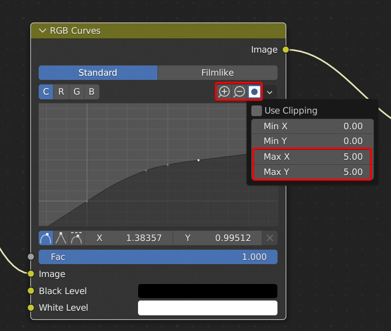Select the combined C channel

pos(46,92)
